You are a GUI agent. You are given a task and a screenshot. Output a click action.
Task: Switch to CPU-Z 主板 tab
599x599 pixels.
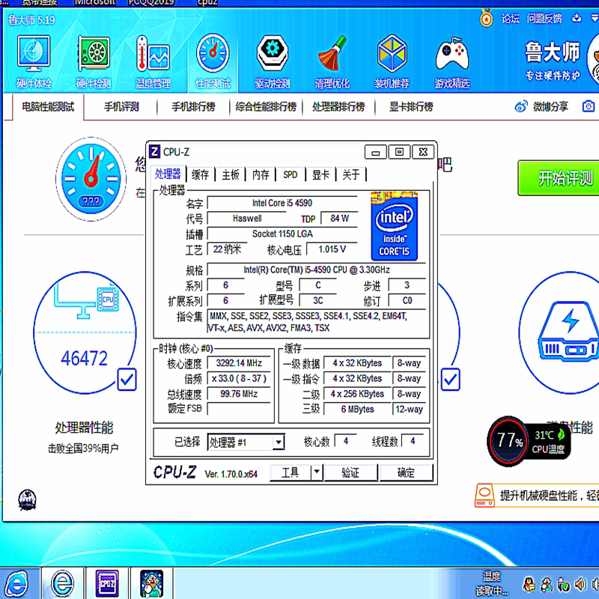point(231,175)
